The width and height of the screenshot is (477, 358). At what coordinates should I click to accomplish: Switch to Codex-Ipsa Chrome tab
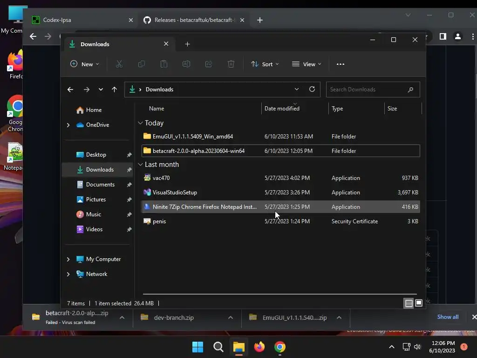tap(82, 20)
